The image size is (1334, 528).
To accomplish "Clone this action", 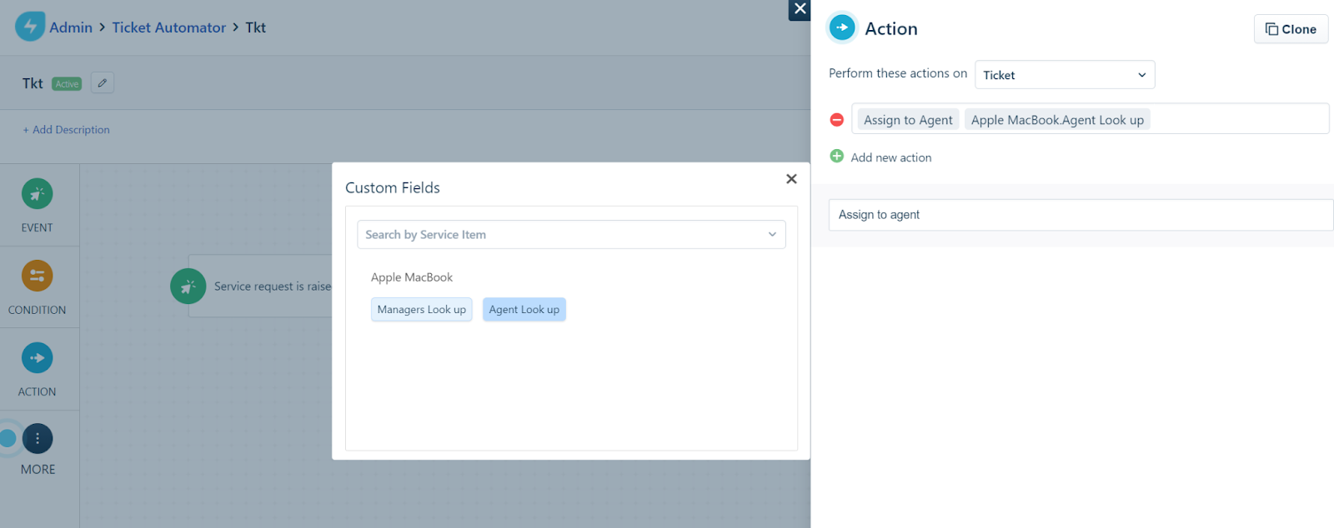I will (1291, 29).
